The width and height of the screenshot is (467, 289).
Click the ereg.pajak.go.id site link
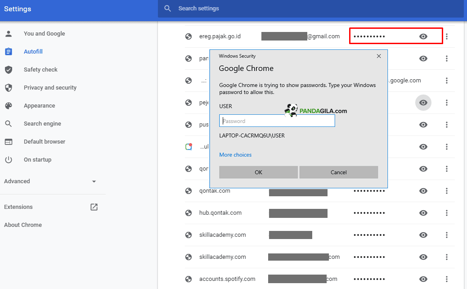point(220,36)
